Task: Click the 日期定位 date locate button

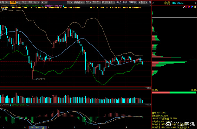Action: click(133, 2)
